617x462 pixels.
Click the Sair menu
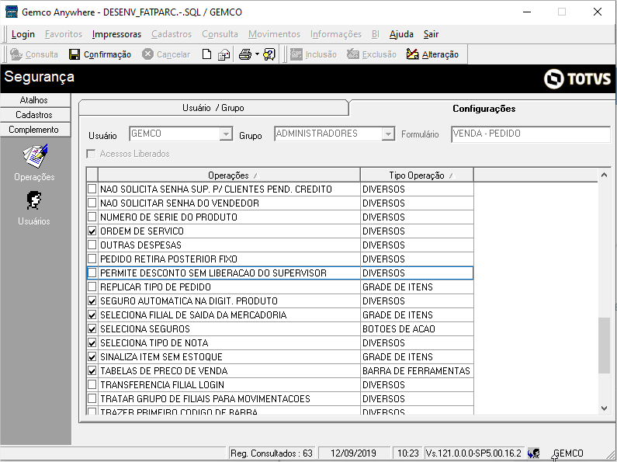coord(431,34)
